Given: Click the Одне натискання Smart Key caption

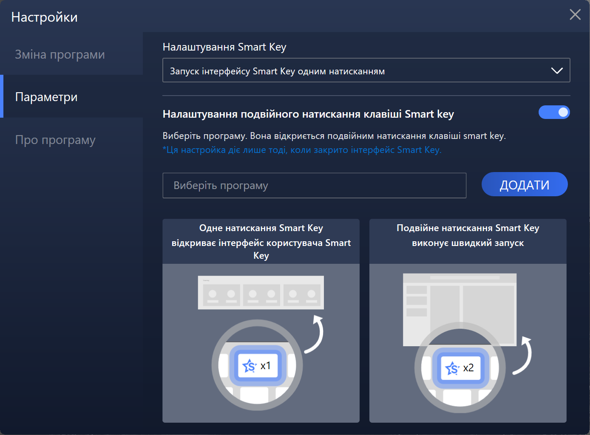Looking at the screenshot, I should [261, 242].
